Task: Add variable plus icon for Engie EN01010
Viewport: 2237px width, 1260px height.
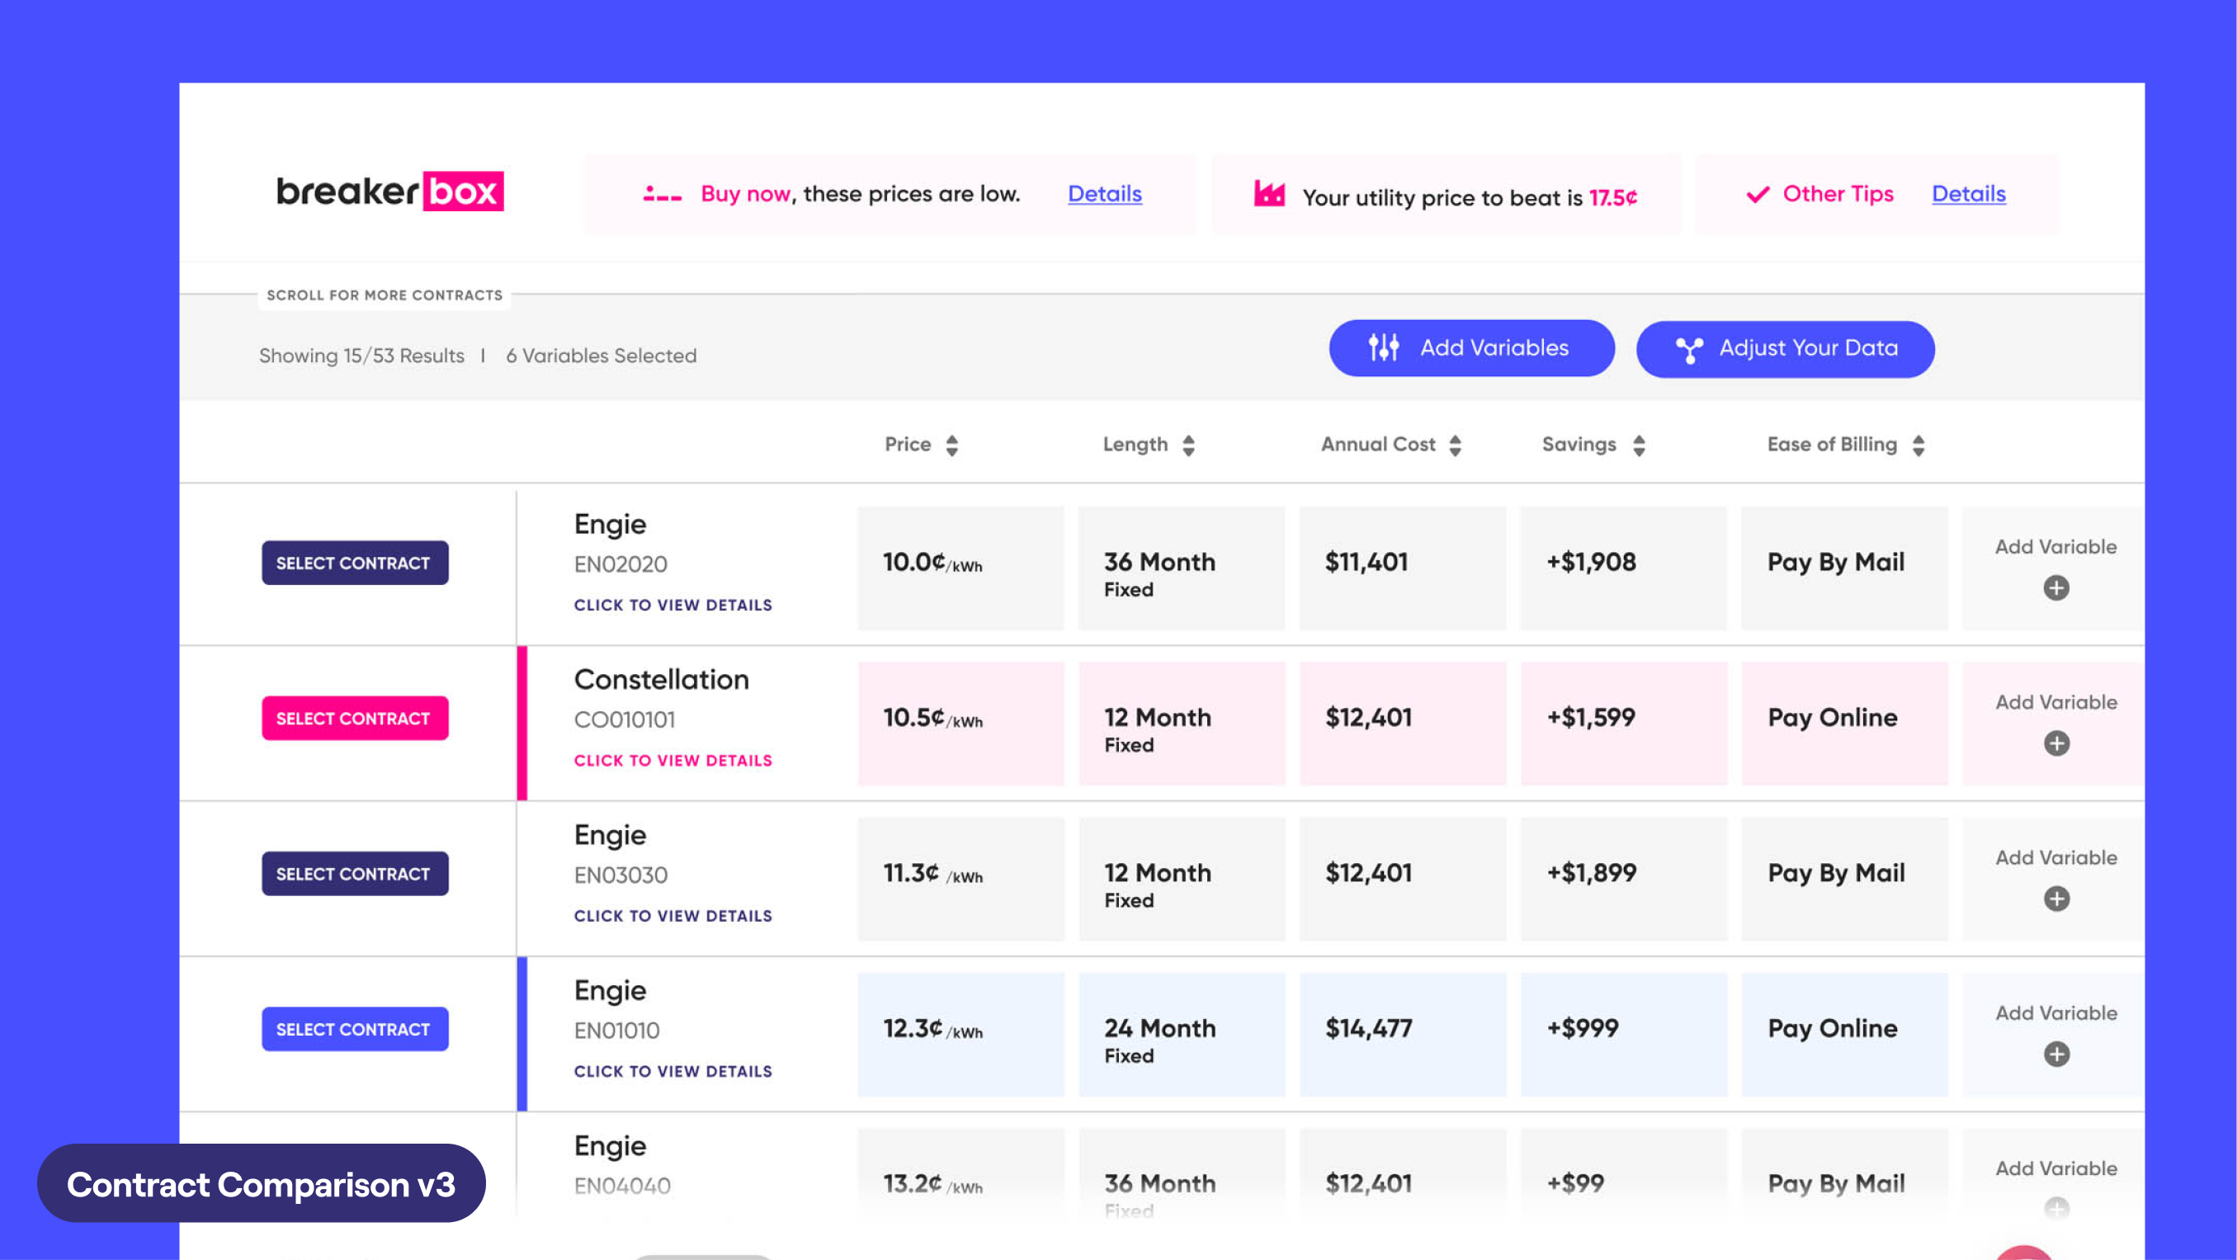Action: click(x=2055, y=1055)
